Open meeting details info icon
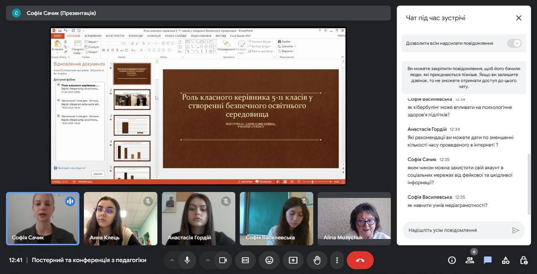The image size is (537, 274). [452, 260]
